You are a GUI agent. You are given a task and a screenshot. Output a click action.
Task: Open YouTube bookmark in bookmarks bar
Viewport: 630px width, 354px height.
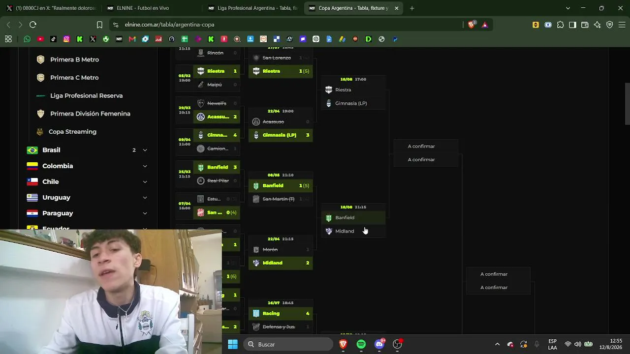(x=40, y=39)
